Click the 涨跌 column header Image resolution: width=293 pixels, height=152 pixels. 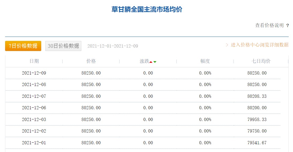[x=144, y=61]
